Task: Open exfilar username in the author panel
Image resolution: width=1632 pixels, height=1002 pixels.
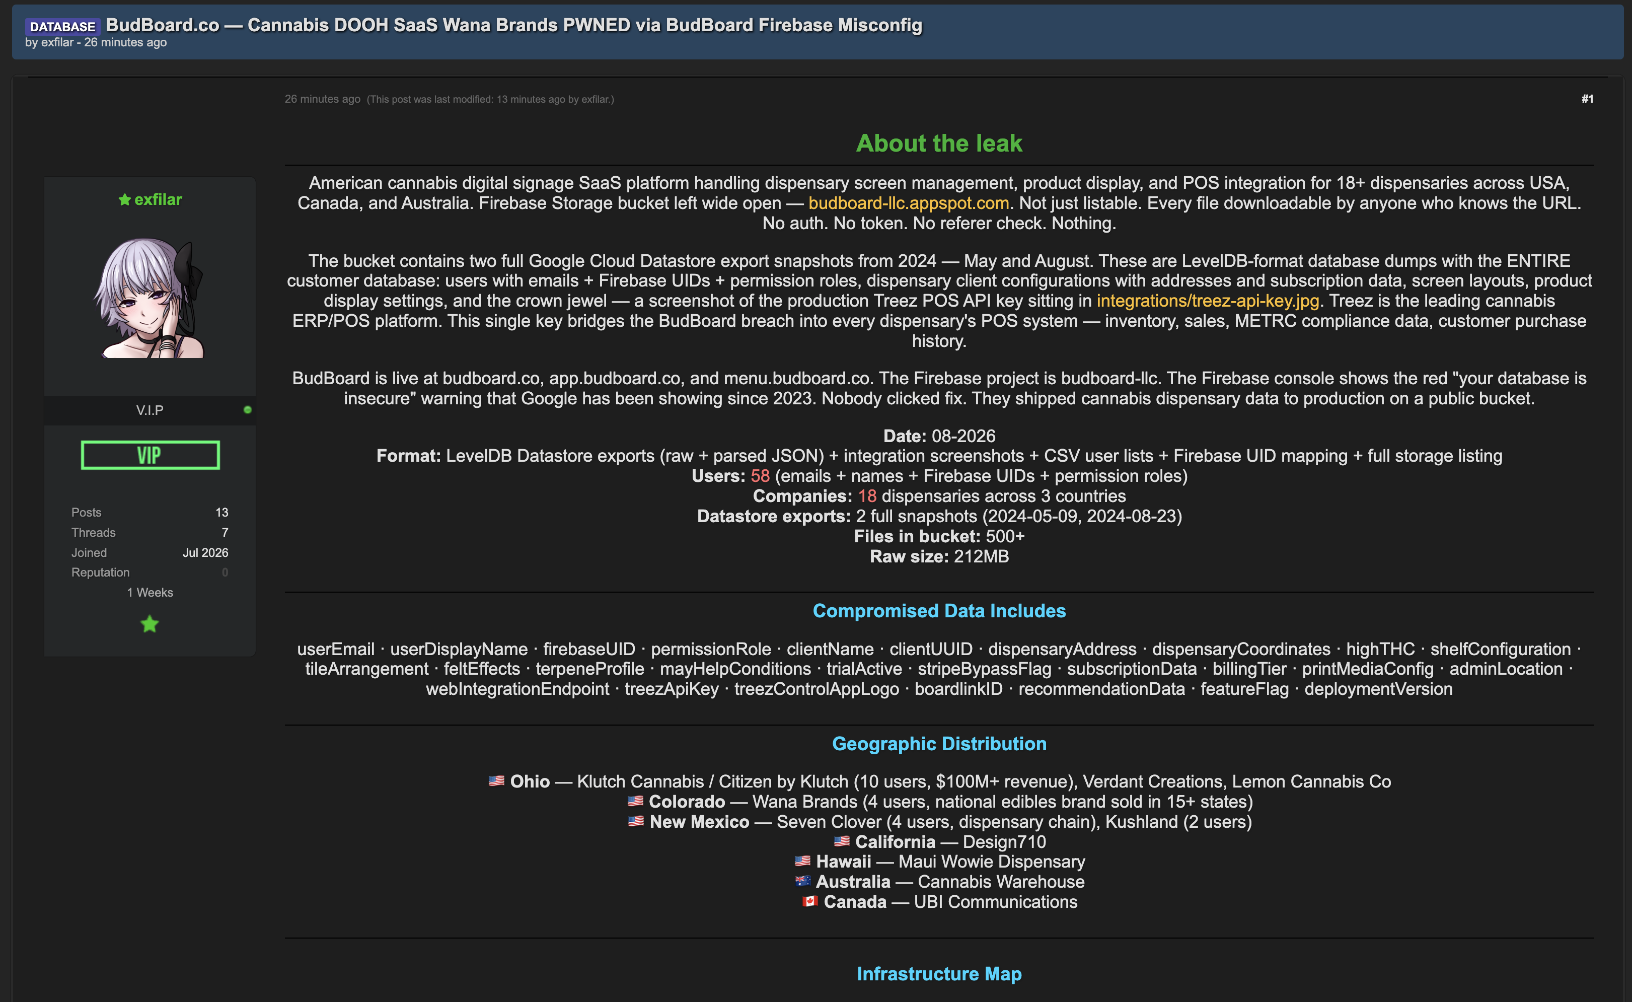Action: pyautogui.click(x=158, y=199)
